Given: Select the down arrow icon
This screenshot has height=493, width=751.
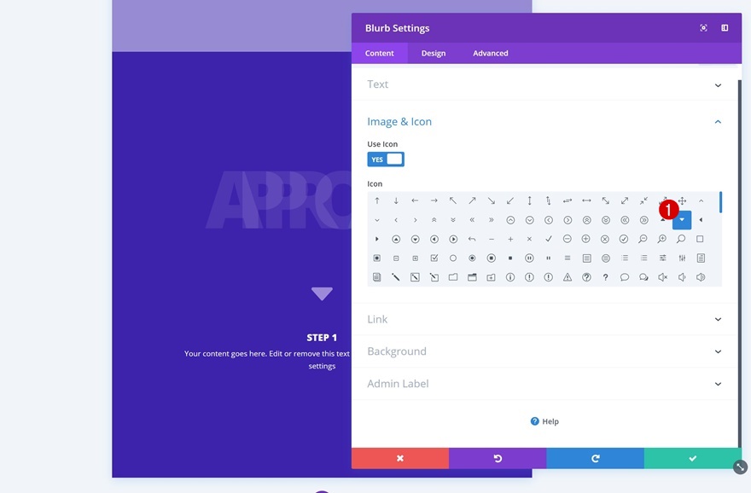Looking at the screenshot, I should pyautogui.click(x=396, y=201).
